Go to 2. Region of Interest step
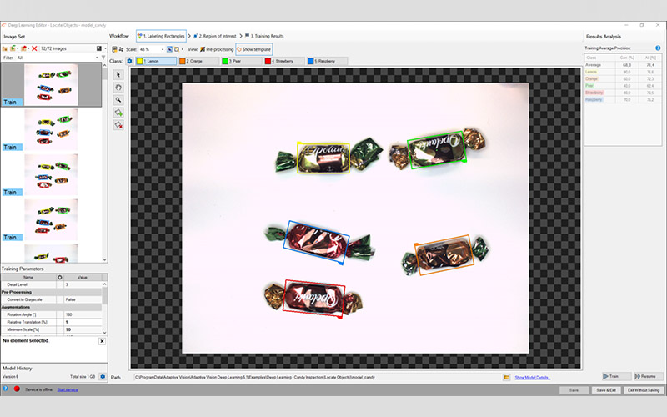 coord(215,36)
